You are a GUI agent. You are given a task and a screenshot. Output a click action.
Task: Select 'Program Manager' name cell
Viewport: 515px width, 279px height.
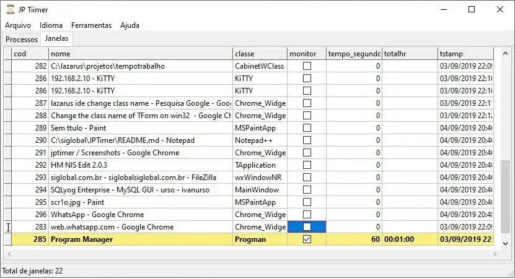141,239
